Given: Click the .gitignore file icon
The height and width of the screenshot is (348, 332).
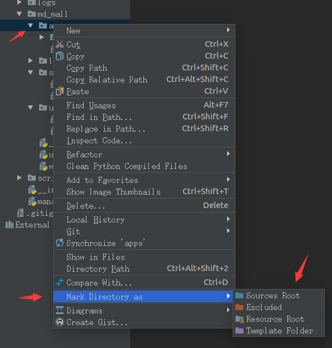Looking at the screenshot, I should pos(21,213).
